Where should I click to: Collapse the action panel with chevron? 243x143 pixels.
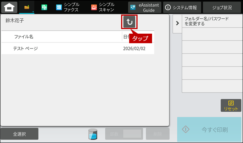click(177, 23)
